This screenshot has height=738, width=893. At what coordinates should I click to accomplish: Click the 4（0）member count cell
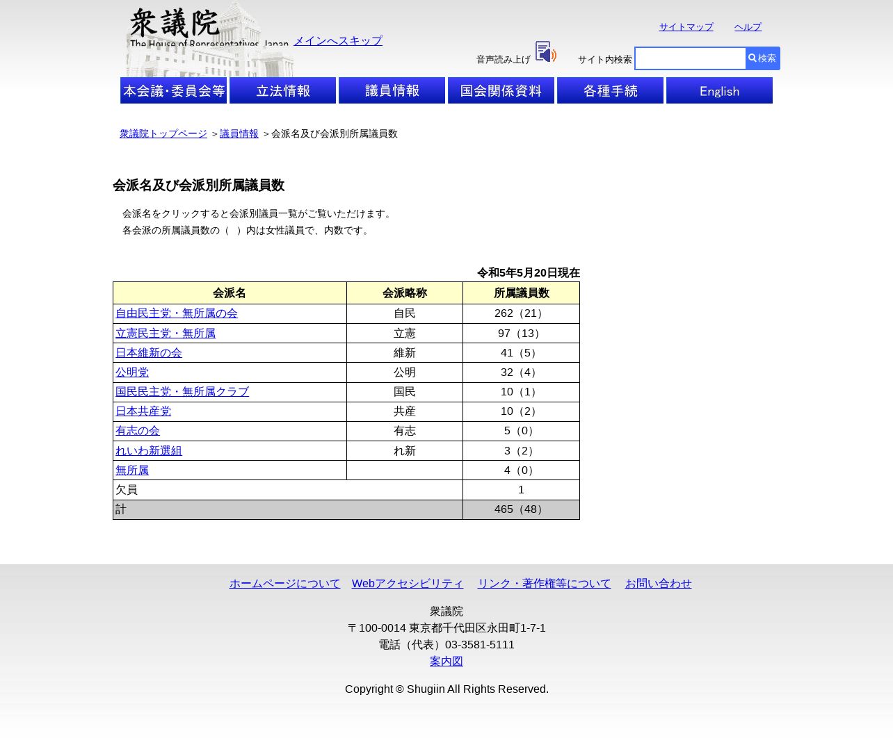522,470
